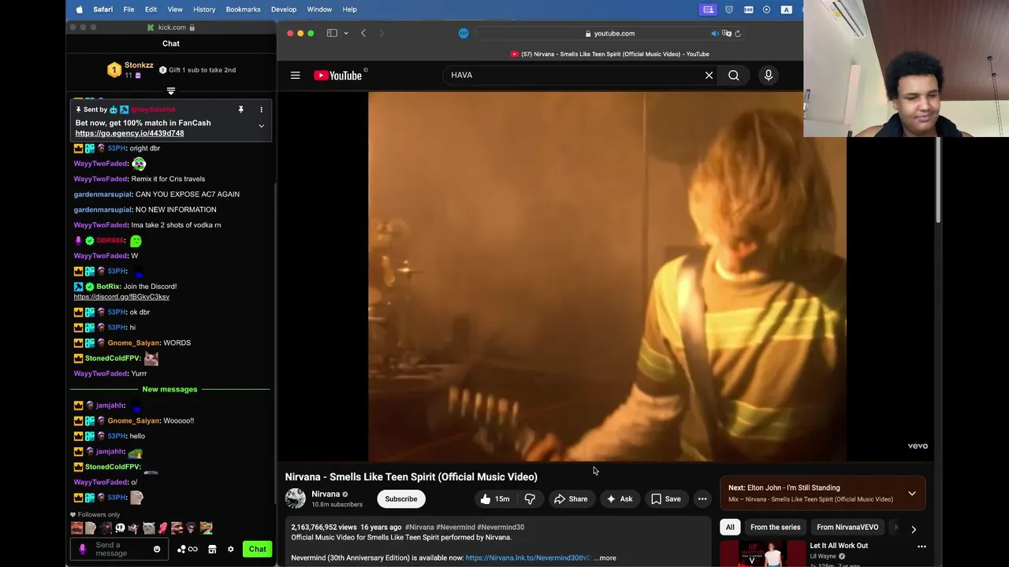
Task: Select the From the series chip
Action: [x=775, y=527]
